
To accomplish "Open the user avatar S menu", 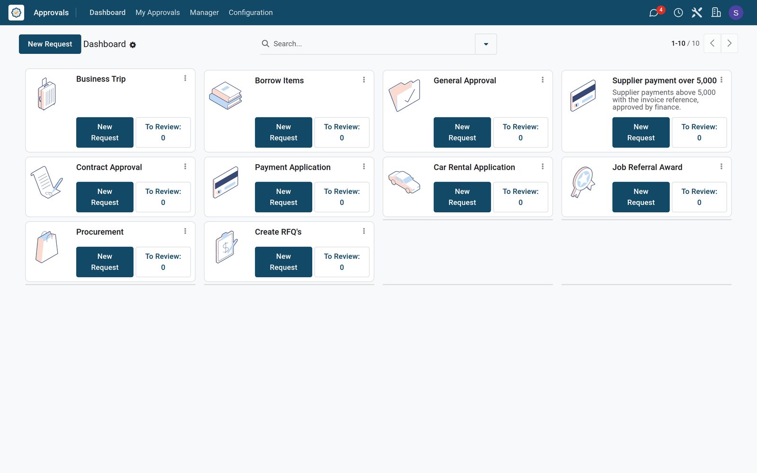I will 736,13.
